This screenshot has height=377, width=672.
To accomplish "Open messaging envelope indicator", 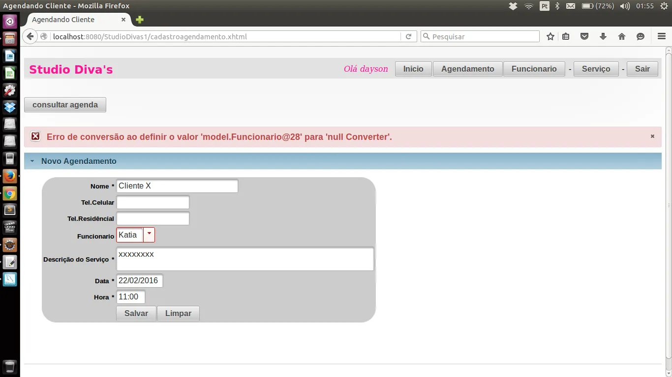I will 570,6.
